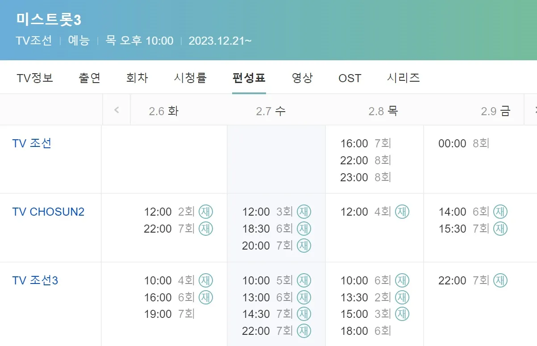Viewport: 537px width, 346px height.
Task: Open the 회차 tab
Action: (137, 78)
